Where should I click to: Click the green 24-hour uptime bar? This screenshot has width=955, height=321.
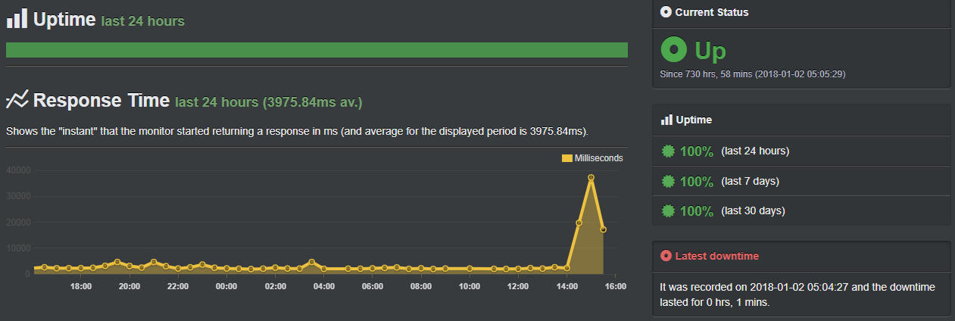pyautogui.click(x=317, y=50)
